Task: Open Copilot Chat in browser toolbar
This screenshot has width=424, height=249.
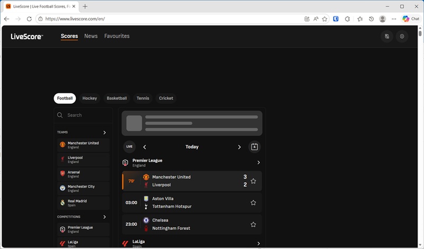Action: tap(410, 19)
